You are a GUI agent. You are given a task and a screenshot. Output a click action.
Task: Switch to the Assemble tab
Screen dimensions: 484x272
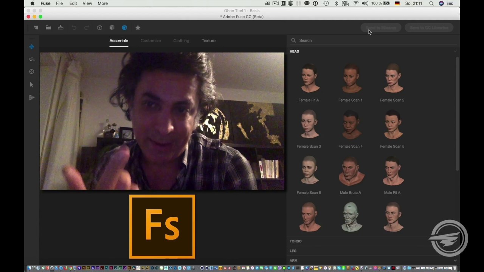coord(119,41)
